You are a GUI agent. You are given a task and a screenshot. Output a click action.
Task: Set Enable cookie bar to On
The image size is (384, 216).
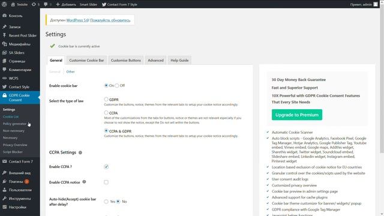(x=106, y=85)
